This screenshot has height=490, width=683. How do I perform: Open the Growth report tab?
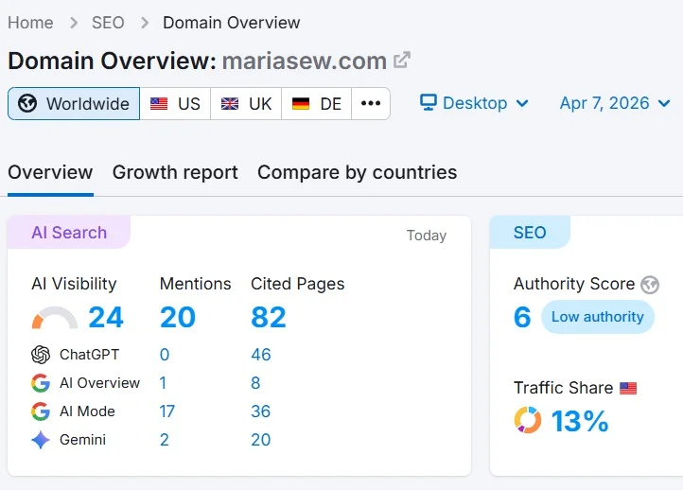(x=175, y=172)
